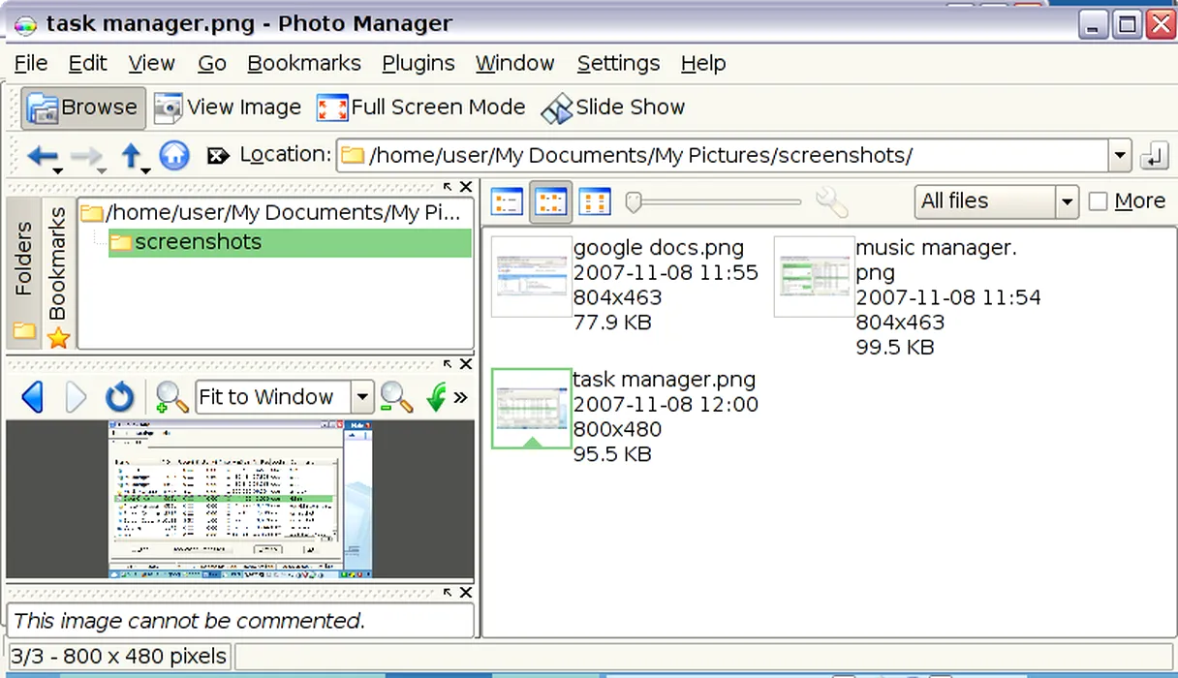Viewport: 1178px width, 678px height.
Task: Switch to thumbnails with details on right
Action: click(550, 201)
